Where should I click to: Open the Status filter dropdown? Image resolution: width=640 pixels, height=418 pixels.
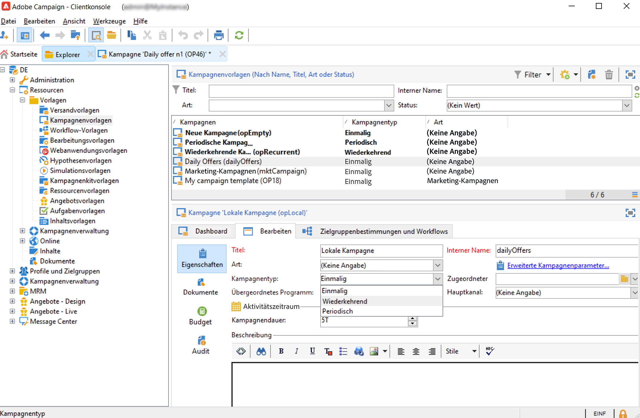coord(627,105)
